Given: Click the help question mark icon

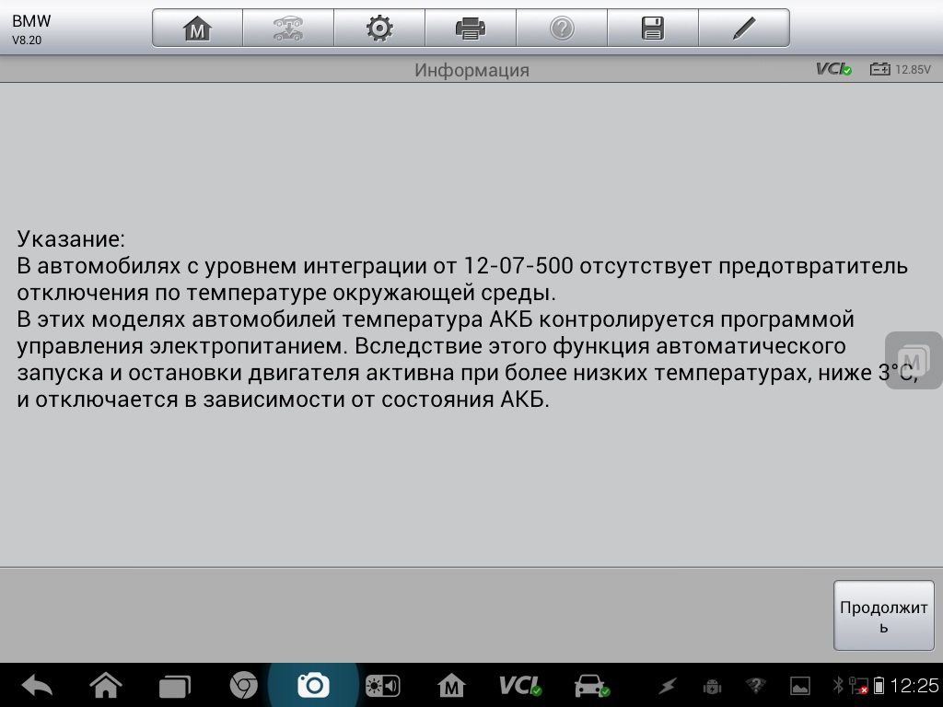Looking at the screenshot, I should [561, 29].
